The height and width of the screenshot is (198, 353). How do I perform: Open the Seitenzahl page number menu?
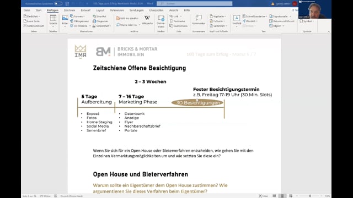coord(218,26)
